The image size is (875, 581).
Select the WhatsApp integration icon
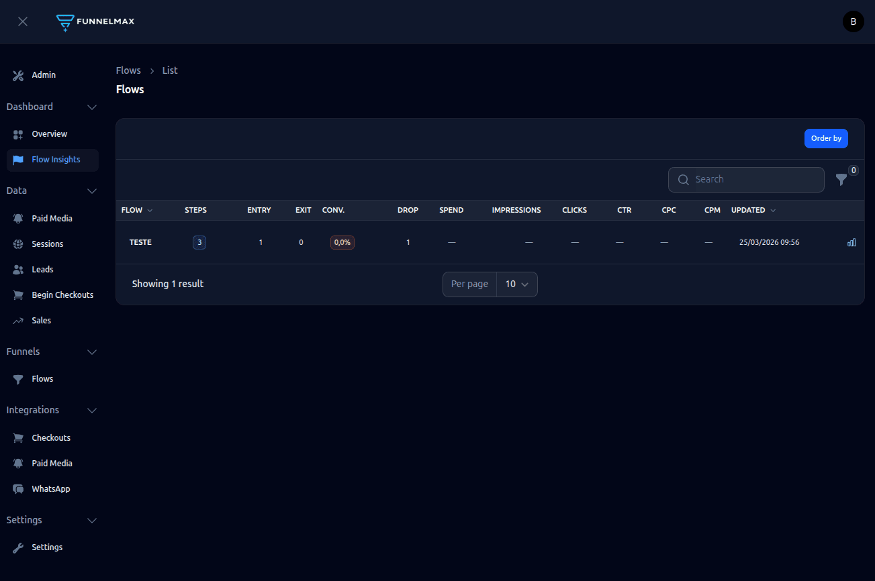(18, 488)
